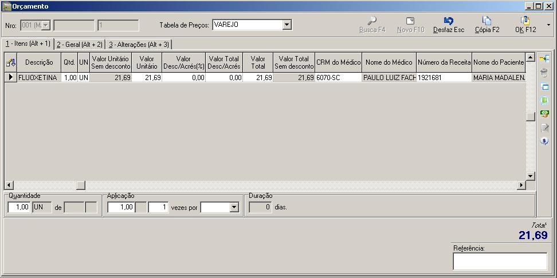Click the 1921681 prescription number cell
Screen dimensions: 557x278
(x=444, y=77)
